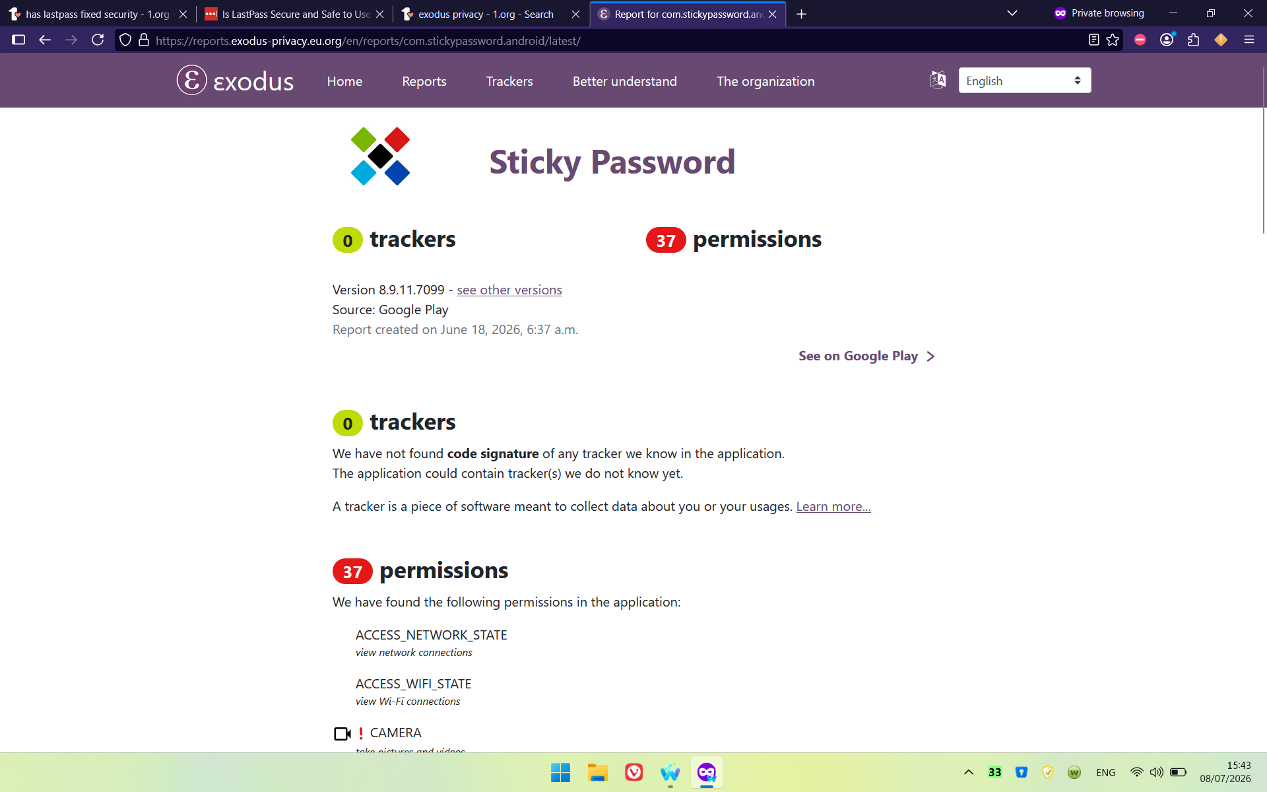Click the CAMERA permission entry
This screenshot has width=1267, height=792.
pyautogui.click(x=395, y=733)
